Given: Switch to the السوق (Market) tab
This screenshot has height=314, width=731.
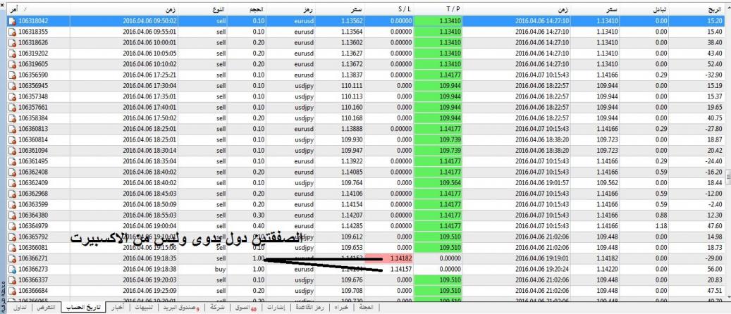Looking at the screenshot, I should (246, 308).
